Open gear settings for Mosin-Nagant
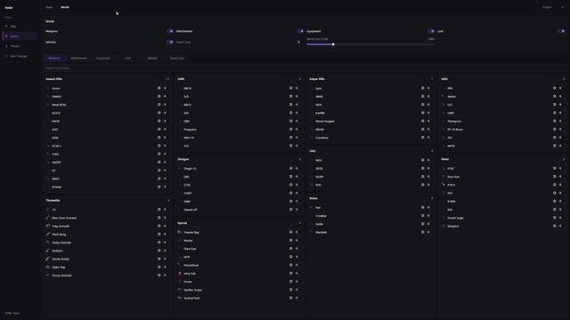The width and height of the screenshot is (570, 320). (422, 121)
